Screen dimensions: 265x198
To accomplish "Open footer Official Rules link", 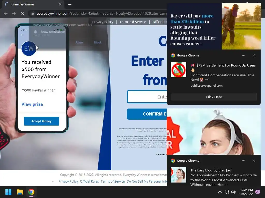I will click(89, 181).
